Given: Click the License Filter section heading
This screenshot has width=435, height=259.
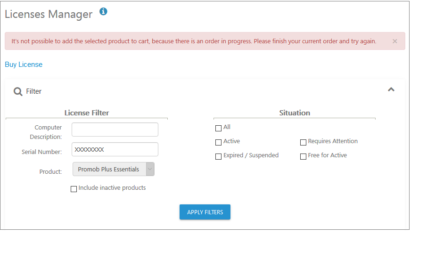Looking at the screenshot, I should pos(87,113).
